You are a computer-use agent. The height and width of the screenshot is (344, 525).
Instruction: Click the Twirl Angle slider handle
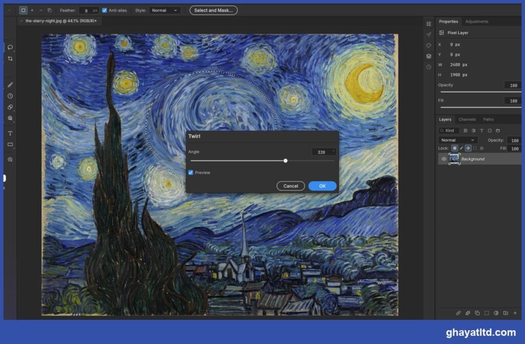[x=285, y=161]
